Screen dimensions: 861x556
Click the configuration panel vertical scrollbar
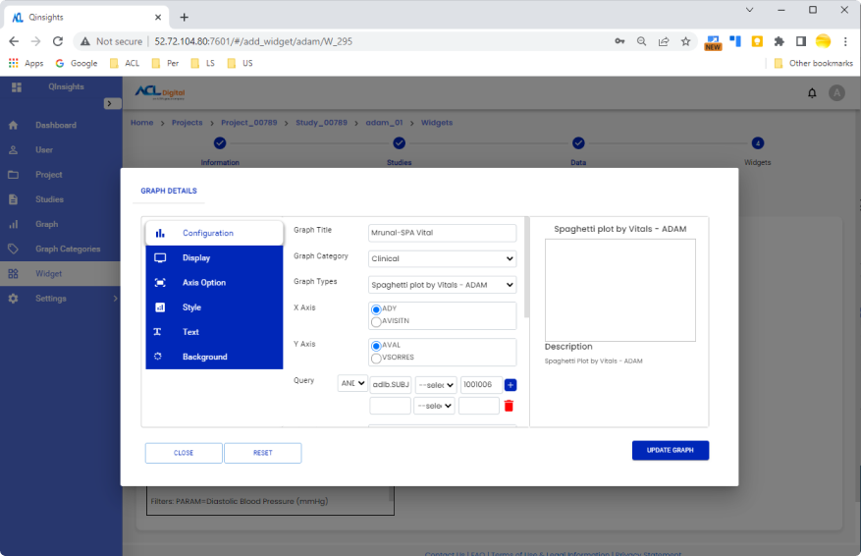point(526,267)
